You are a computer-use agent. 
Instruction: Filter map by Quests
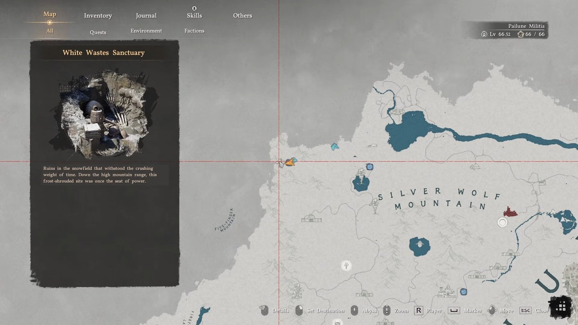(x=98, y=32)
